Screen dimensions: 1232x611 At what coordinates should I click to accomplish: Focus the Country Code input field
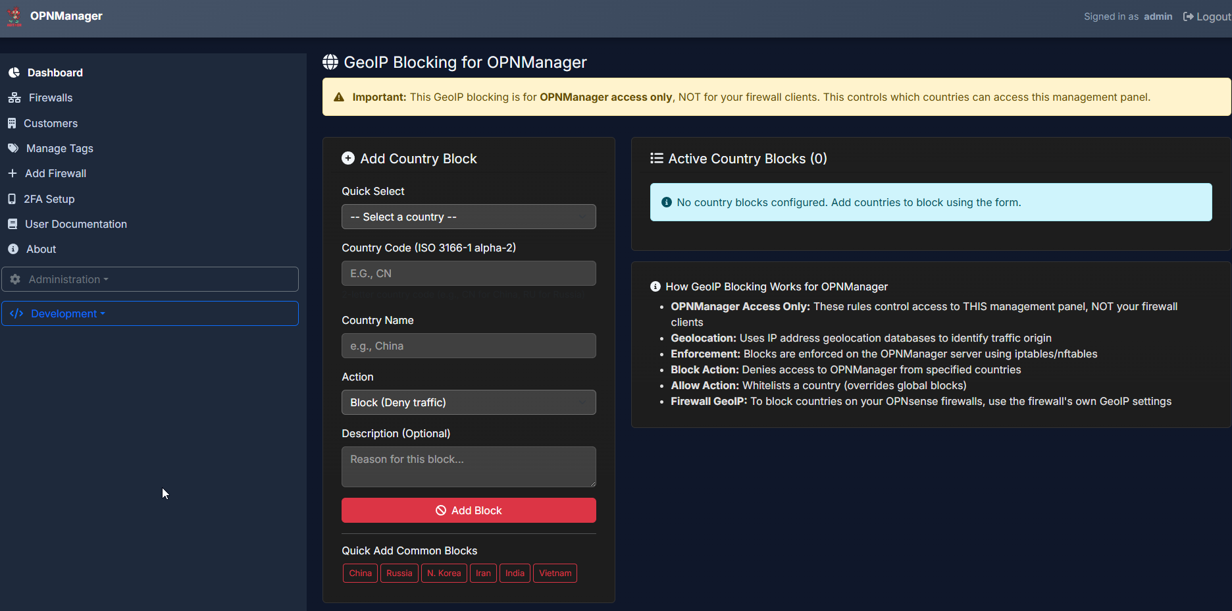tap(469, 273)
